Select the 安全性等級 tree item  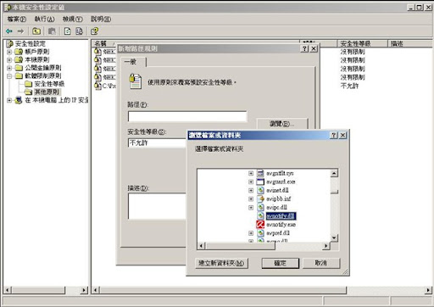49,84
